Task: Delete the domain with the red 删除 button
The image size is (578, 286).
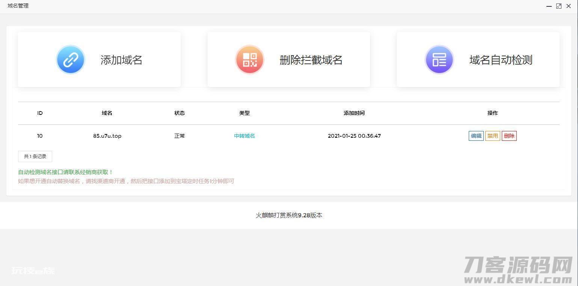Action: pos(509,136)
